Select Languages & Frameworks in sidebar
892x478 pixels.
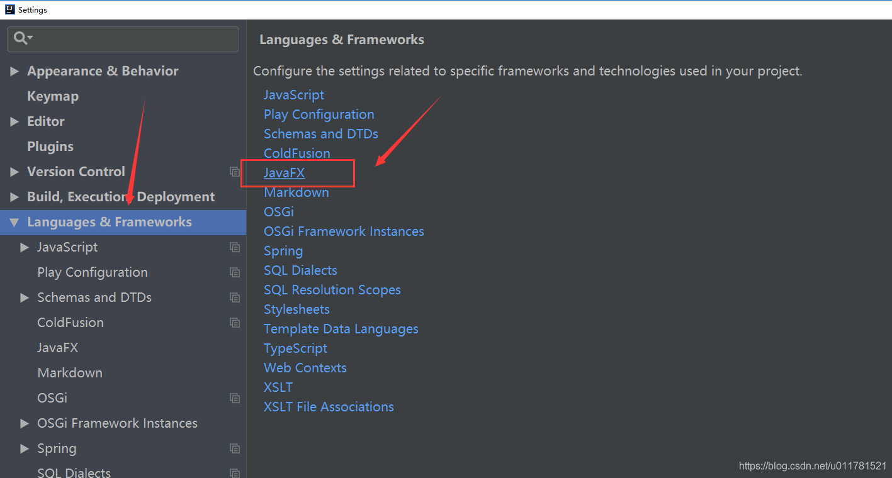[110, 222]
